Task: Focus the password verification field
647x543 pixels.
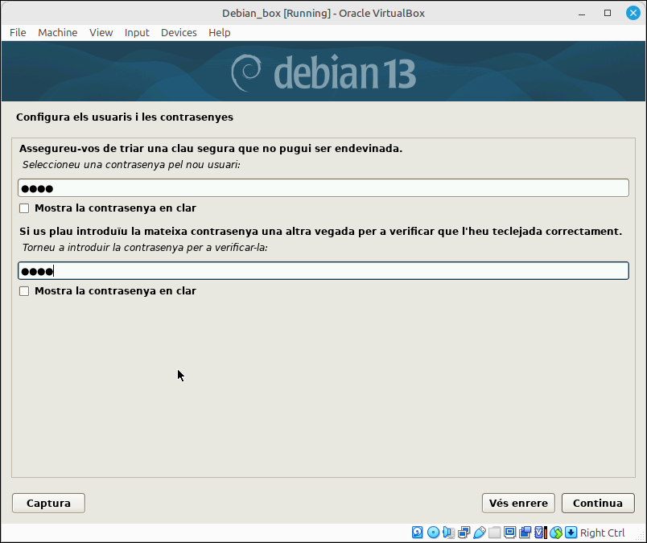Action: (x=323, y=271)
